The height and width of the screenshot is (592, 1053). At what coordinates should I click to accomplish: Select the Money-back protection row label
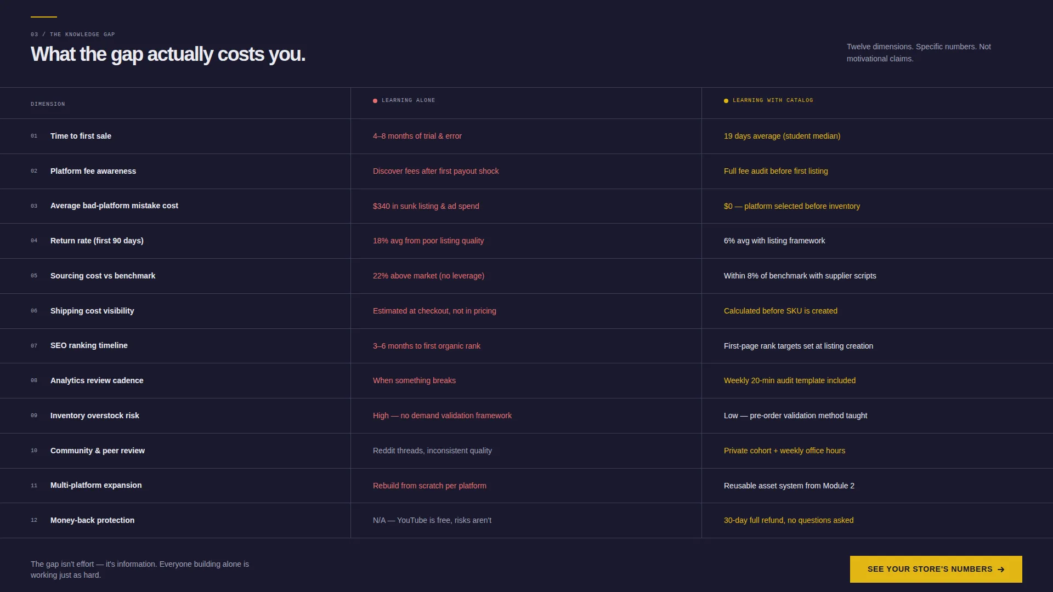92,520
